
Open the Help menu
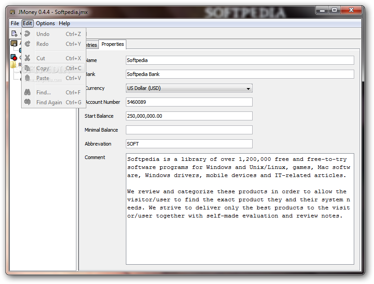coord(64,23)
